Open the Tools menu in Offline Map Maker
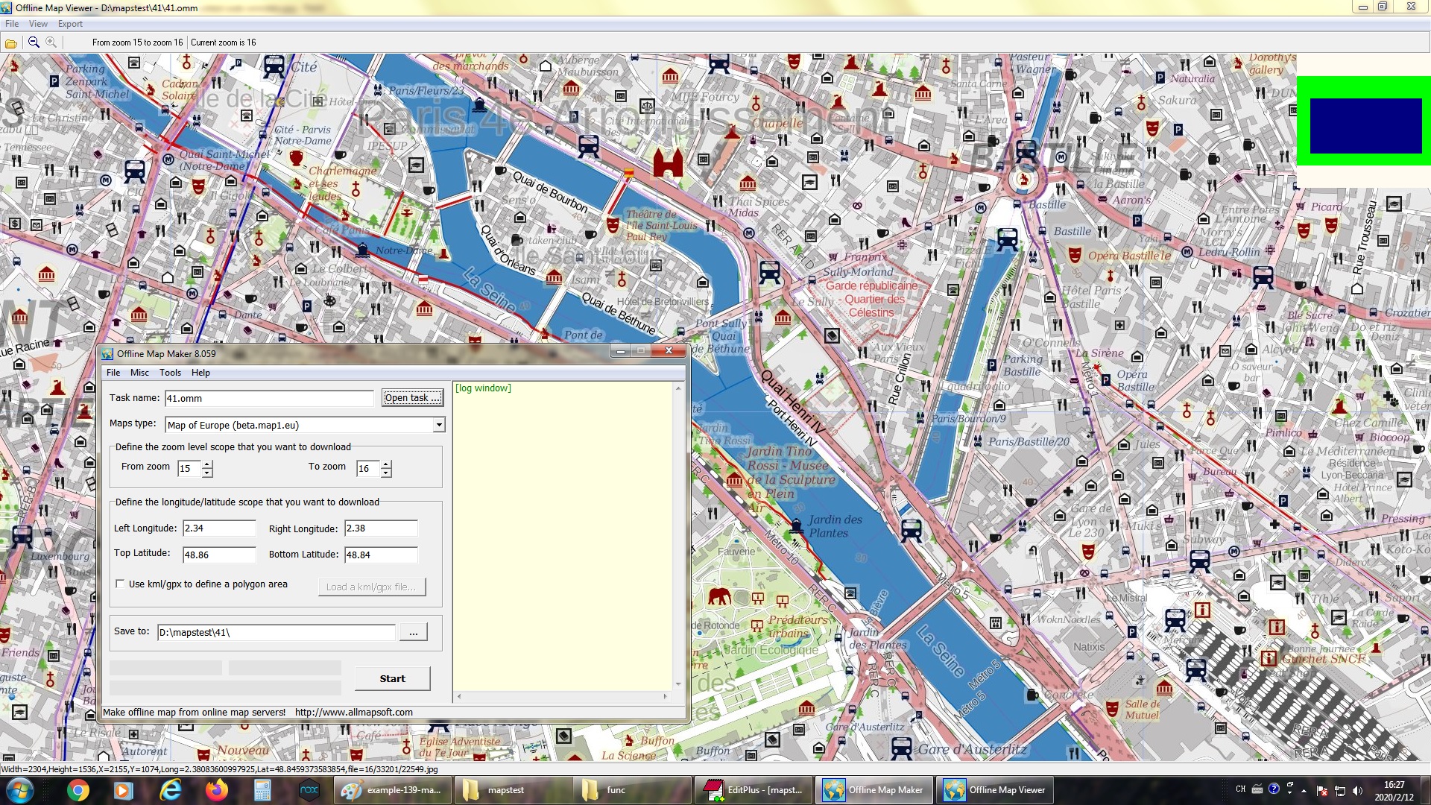The width and height of the screenshot is (1431, 805). 170,373
